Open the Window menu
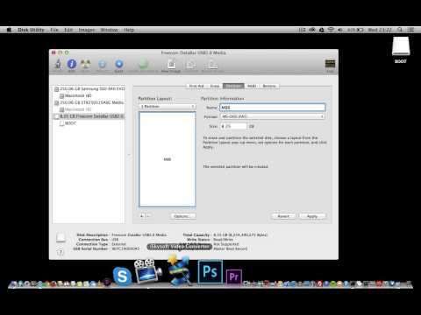This screenshot has width=421, height=315. pos(109,30)
